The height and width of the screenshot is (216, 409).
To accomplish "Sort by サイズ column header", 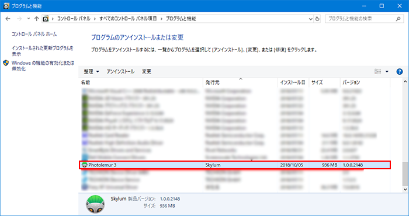I will pos(324,82).
